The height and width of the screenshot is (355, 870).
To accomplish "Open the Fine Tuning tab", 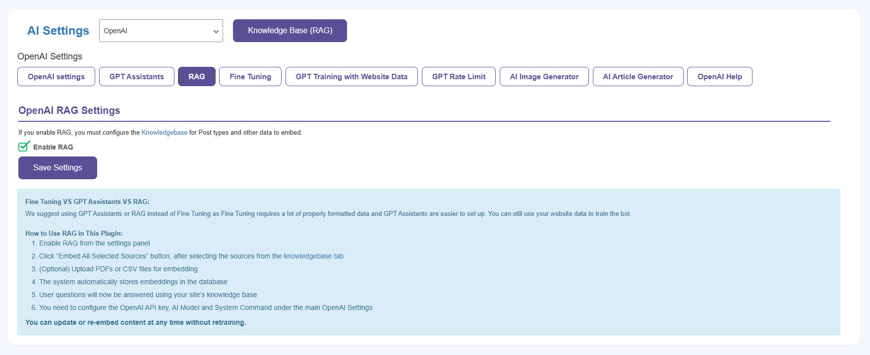I will point(250,77).
